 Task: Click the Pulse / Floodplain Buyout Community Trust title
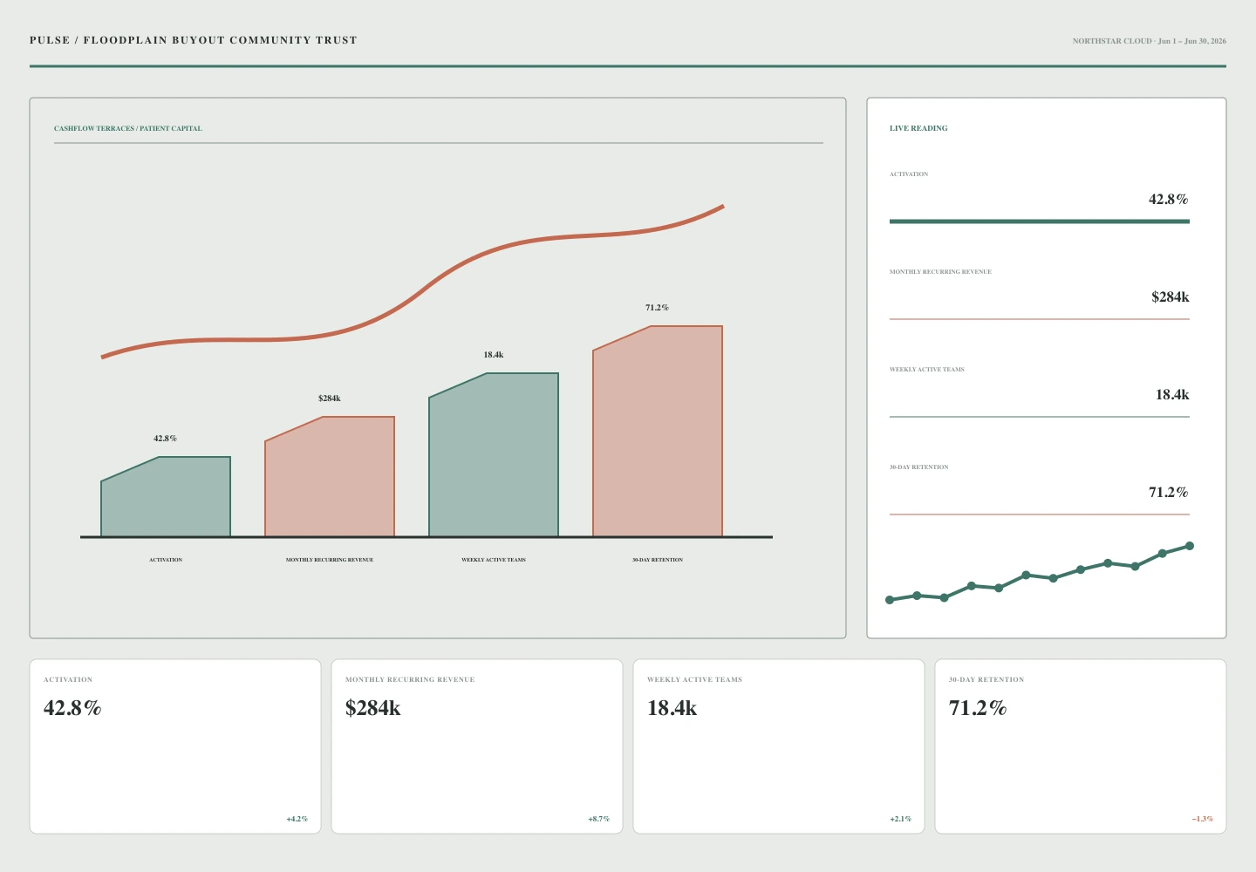click(x=194, y=40)
